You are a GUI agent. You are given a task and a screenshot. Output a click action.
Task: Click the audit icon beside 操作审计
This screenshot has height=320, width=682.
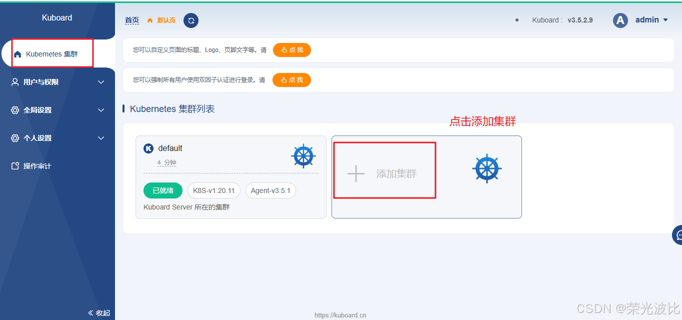click(15, 166)
